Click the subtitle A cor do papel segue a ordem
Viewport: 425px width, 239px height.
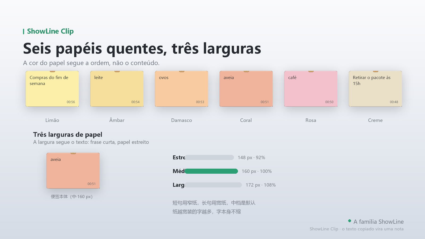(x=91, y=63)
